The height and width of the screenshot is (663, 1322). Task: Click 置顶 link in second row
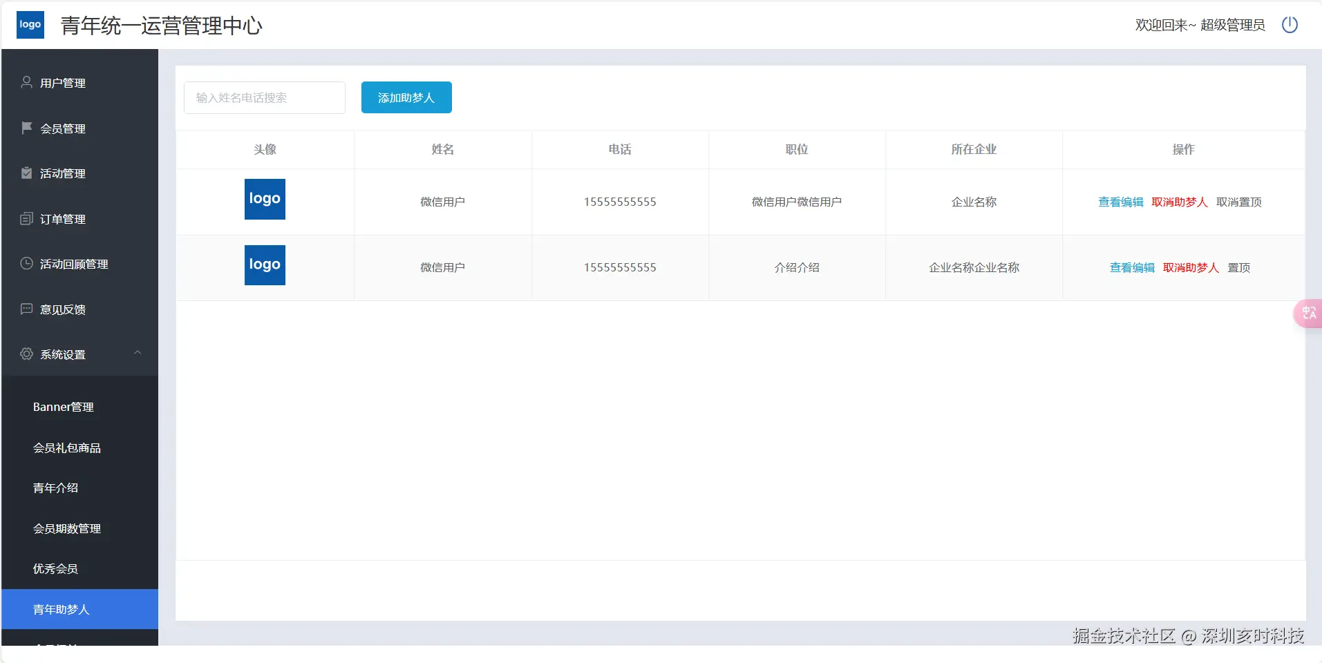[1239, 267]
